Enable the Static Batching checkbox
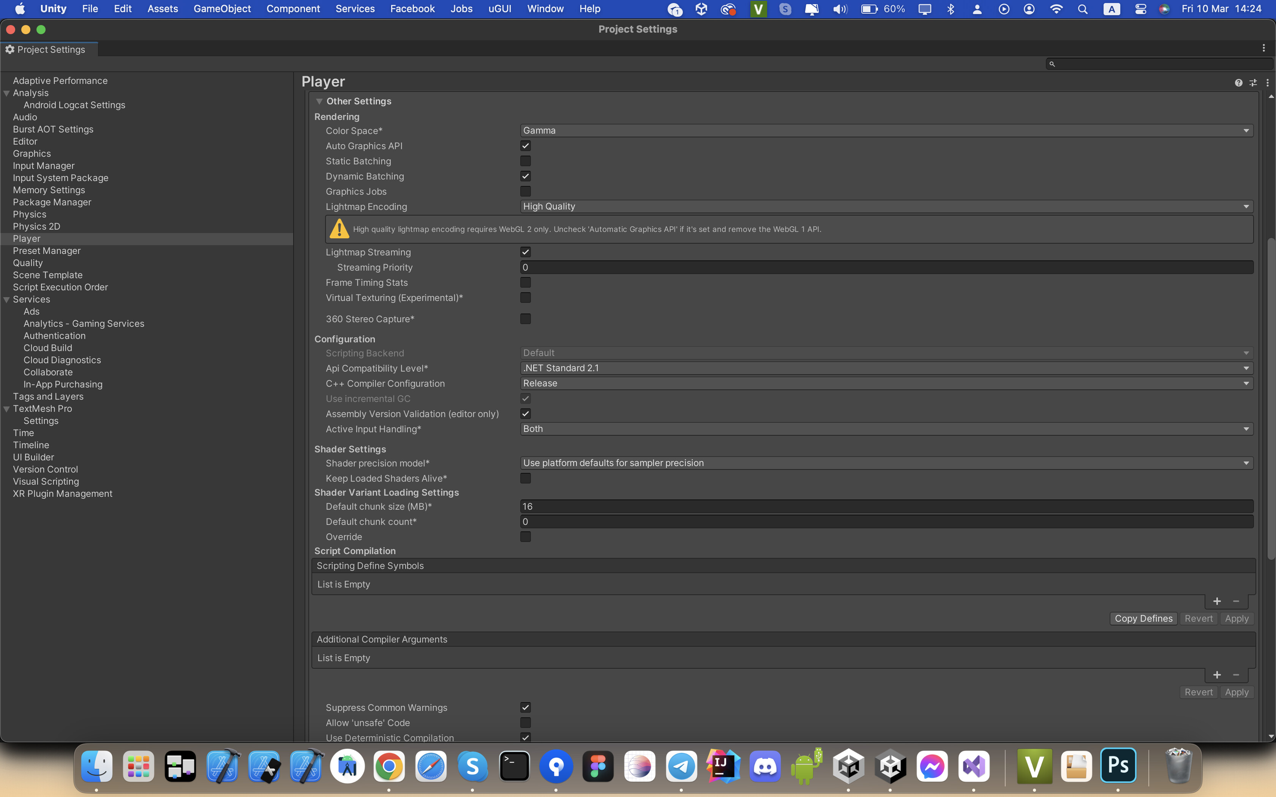This screenshot has width=1276, height=797. pyautogui.click(x=525, y=161)
